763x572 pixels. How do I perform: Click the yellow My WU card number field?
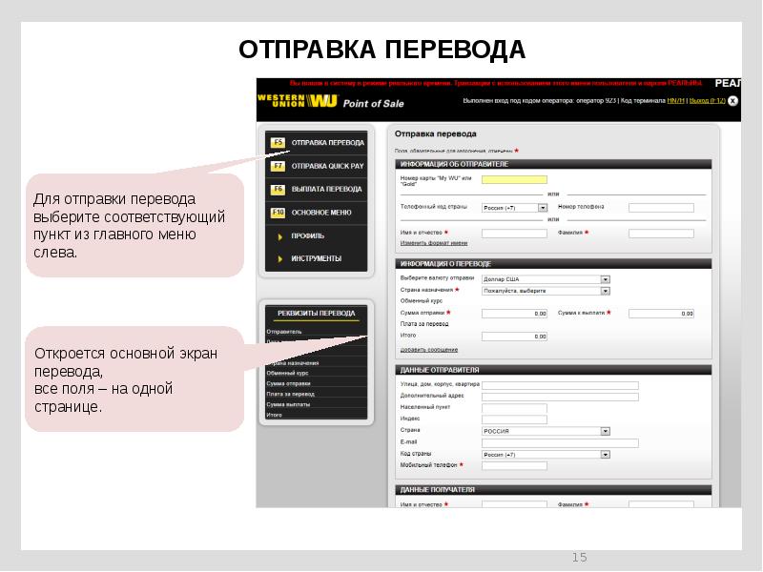[514, 179]
